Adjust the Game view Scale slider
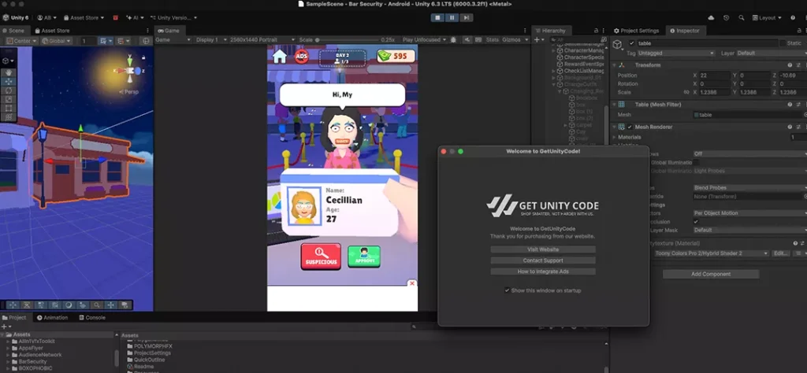Viewport: 807px width, 373px height. [348, 39]
